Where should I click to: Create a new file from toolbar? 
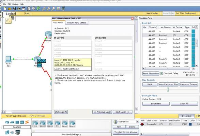coord(5,8)
